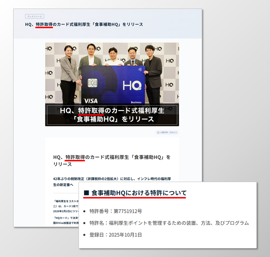Viewport: 270px width, 257px height.
Task: Click the Business label on the card
Action: pyautogui.click(x=136, y=102)
